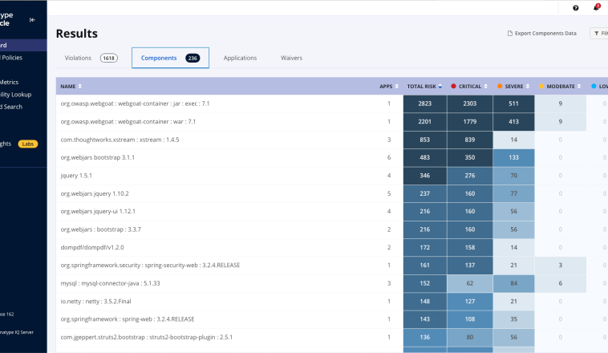Collapse the left sidebar with arrow icon

[x=32, y=20]
